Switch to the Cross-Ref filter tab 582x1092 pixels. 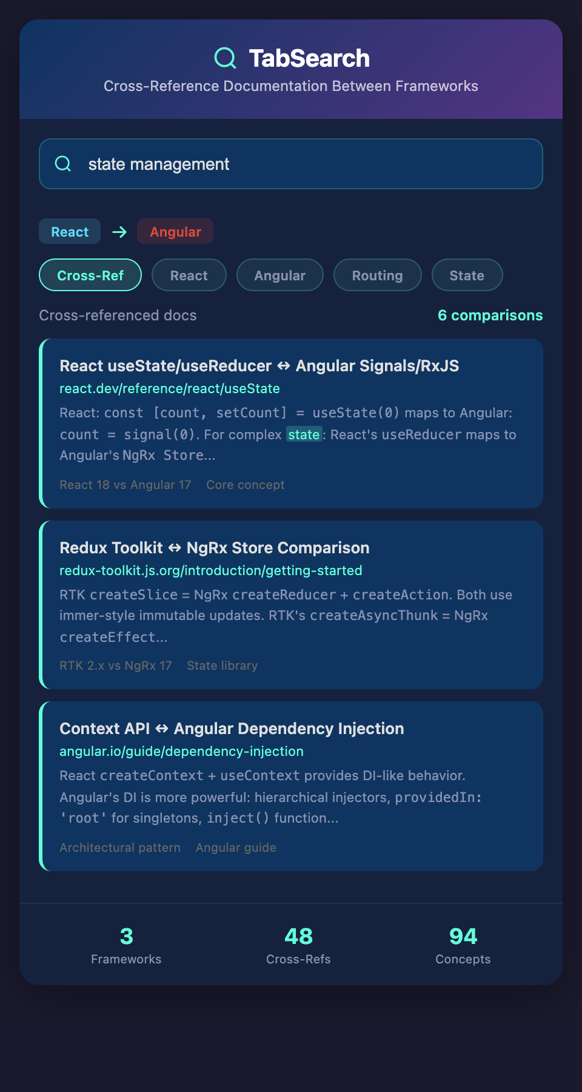90,275
